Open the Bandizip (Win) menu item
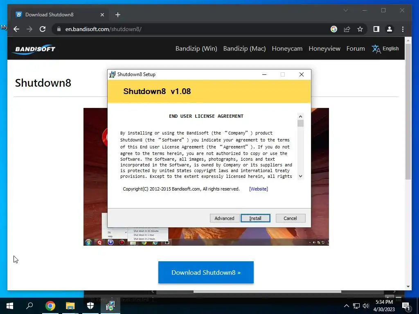Image resolution: width=419 pixels, height=314 pixels. click(x=196, y=49)
